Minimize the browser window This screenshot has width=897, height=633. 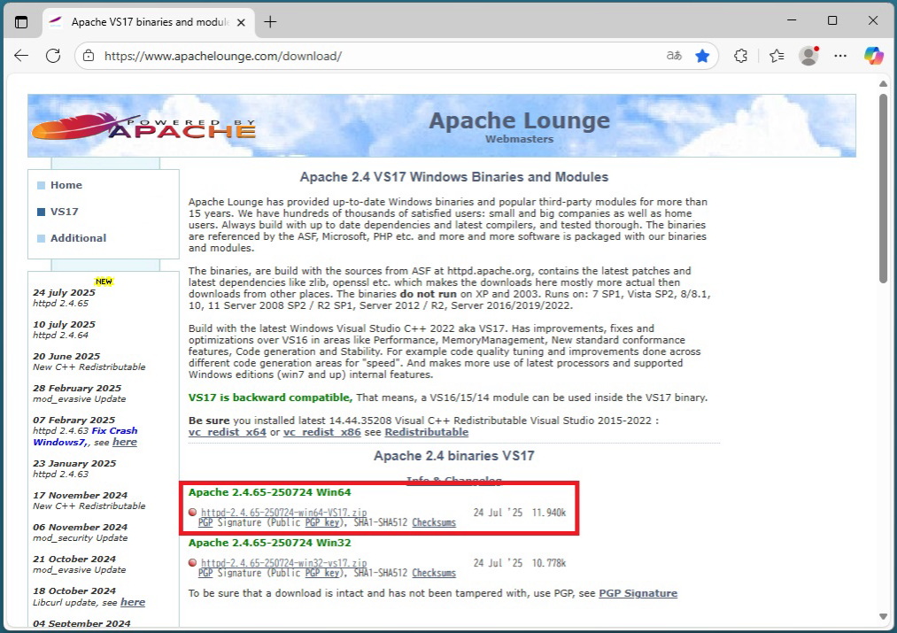792,20
